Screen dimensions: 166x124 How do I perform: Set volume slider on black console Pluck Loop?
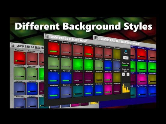point(54,96)
